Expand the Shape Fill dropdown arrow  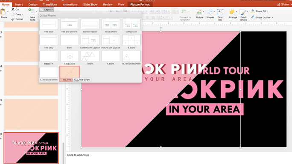point(268,11)
